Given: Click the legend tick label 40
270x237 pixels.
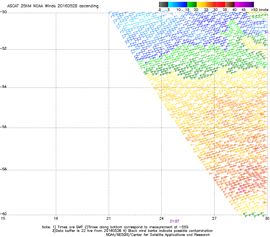Looking at the screenshot, I should (x=234, y=10).
